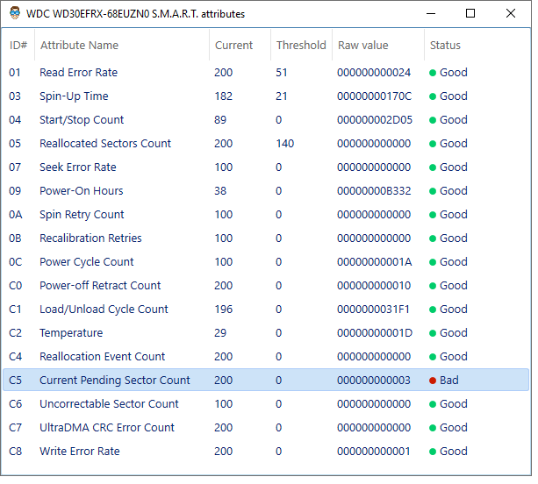Select the Load/Unload Cycle Count attribute
538x484 pixels.
click(x=266, y=309)
